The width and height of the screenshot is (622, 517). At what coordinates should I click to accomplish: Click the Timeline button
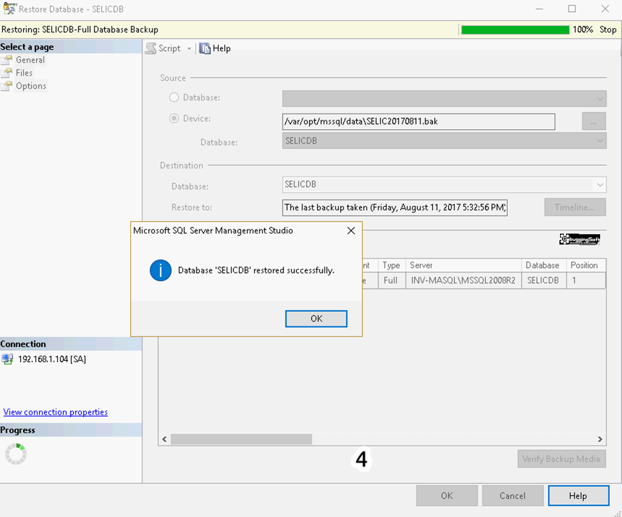[575, 207]
